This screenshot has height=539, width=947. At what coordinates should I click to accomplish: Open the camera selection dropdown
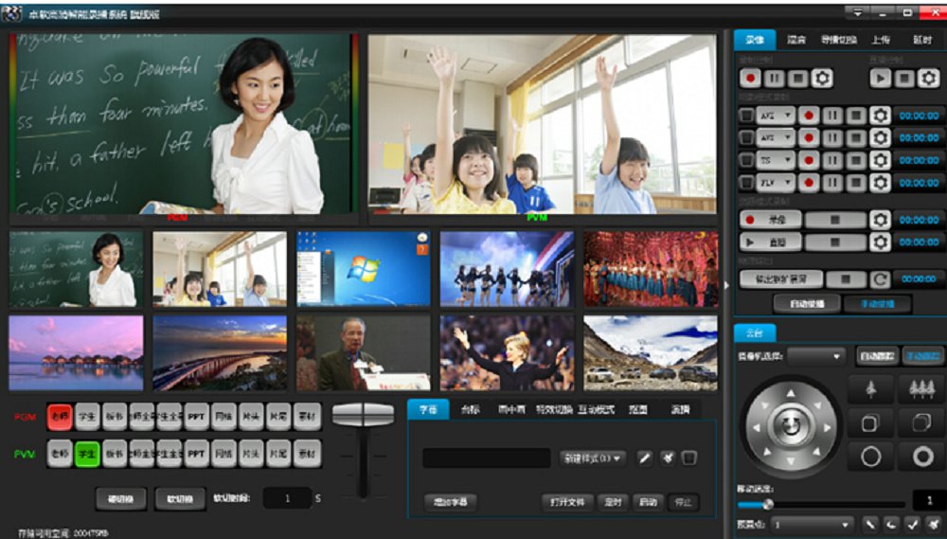pyautogui.click(x=816, y=356)
